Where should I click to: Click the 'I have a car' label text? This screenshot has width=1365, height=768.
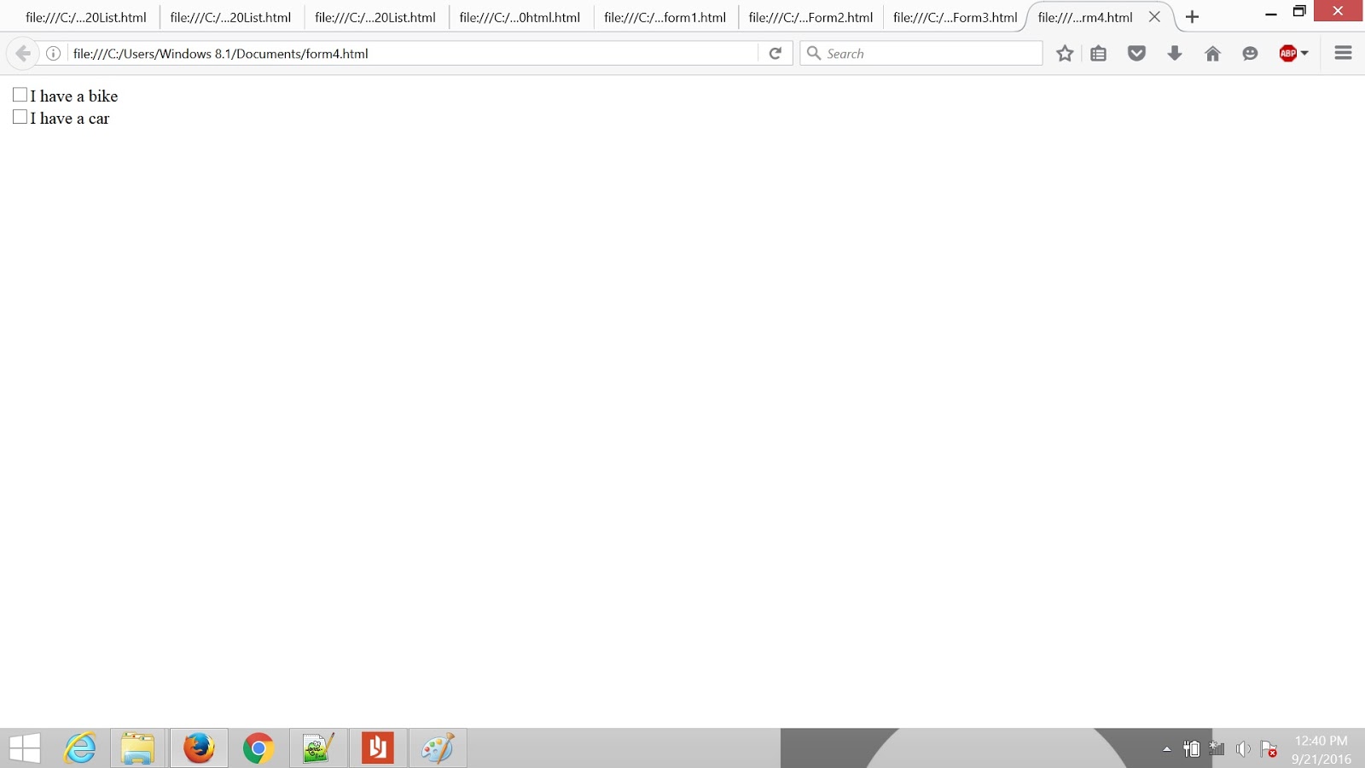[70, 118]
